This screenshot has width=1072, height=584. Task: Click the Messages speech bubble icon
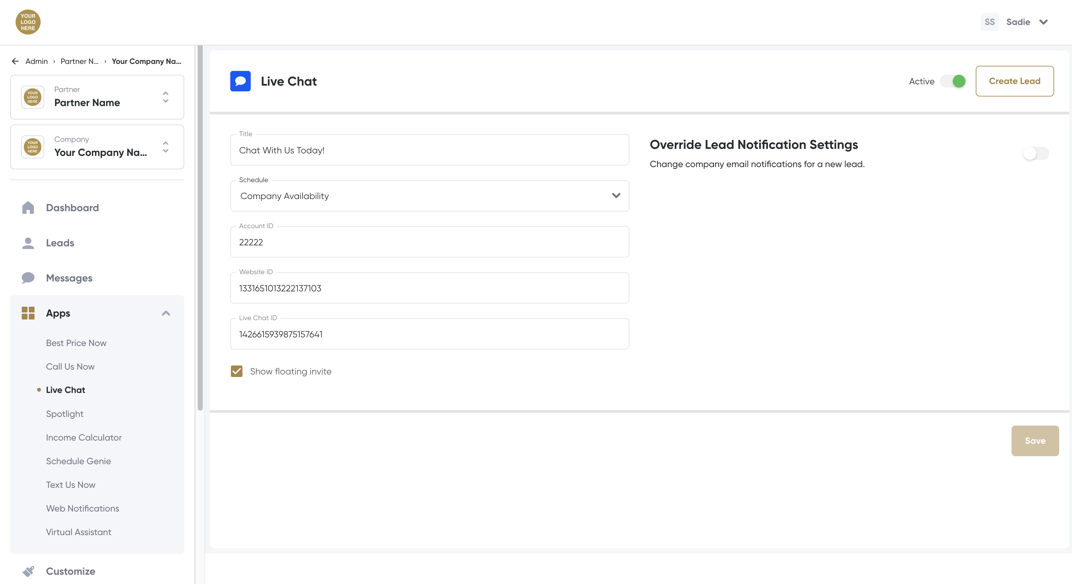28,278
